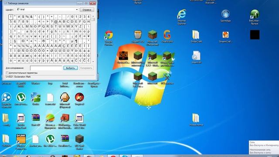The height and width of the screenshot is (157, 279).
Task: Select the ® registered symbol cell
Action: (44, 41)
